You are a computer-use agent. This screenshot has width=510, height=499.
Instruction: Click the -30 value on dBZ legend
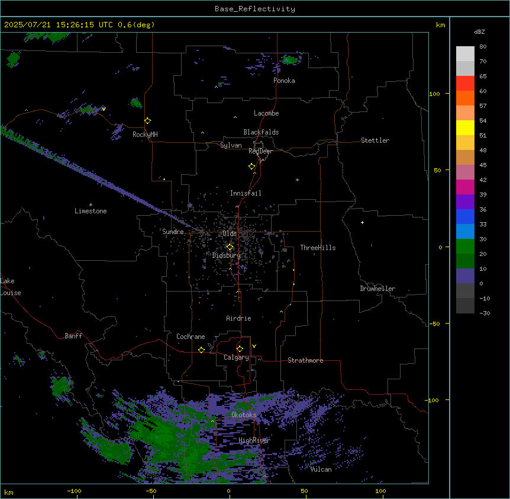[x=485, y=313]
